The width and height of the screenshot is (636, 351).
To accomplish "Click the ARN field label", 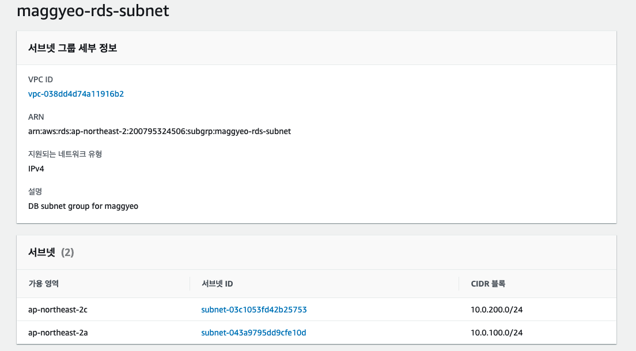I will (x=36, y=117).
